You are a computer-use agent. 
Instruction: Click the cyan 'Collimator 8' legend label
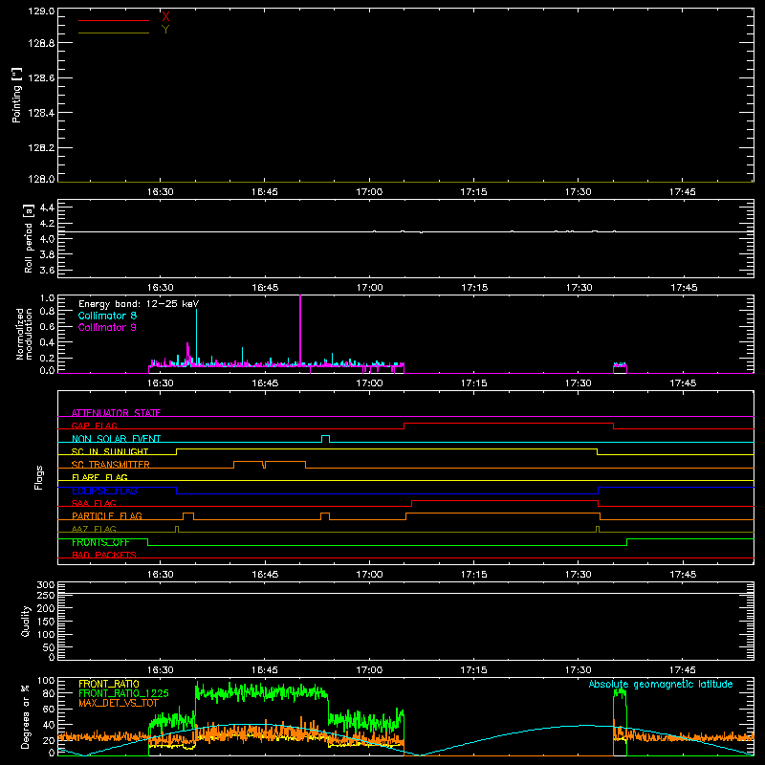(x=107, y=316)
